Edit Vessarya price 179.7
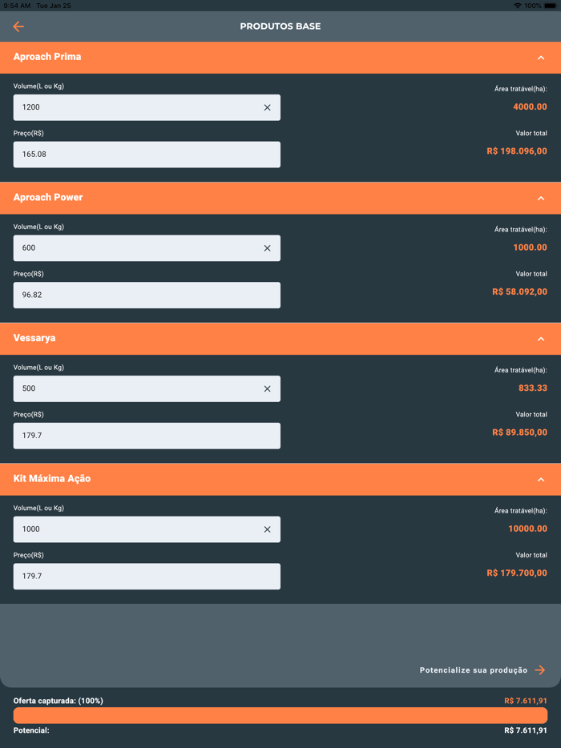 click(x=147, y=436)
